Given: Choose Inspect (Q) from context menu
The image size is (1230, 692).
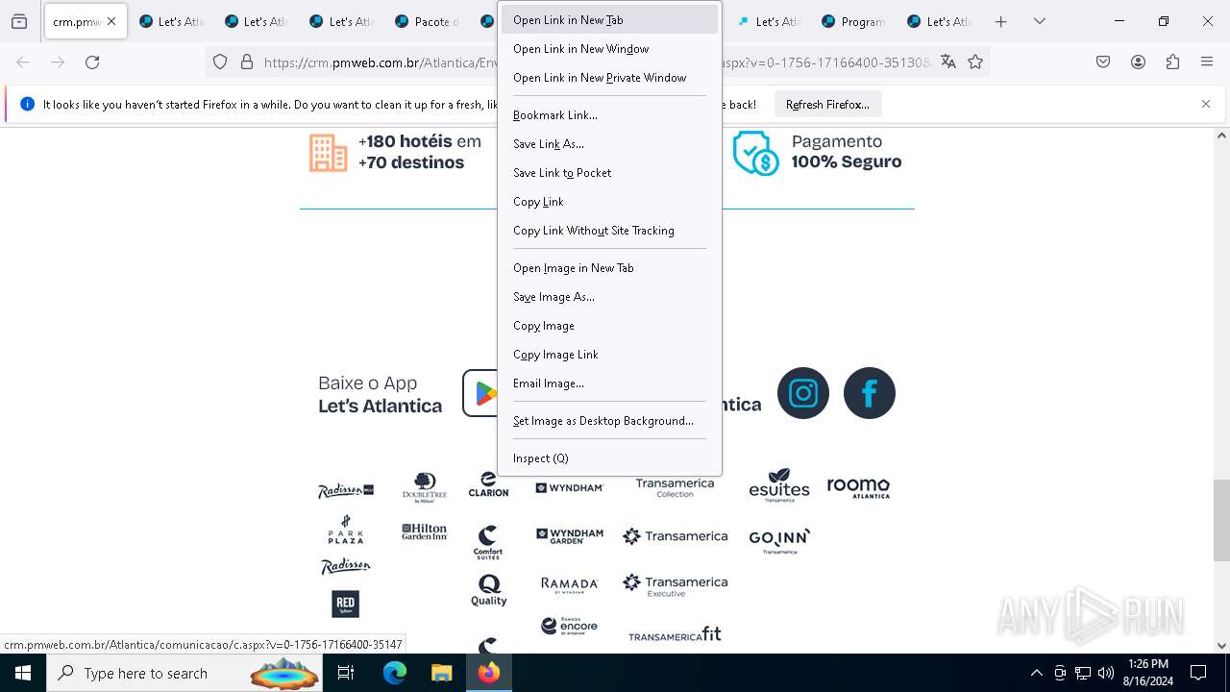Looking at the screenshot, I should pos(609,458).
